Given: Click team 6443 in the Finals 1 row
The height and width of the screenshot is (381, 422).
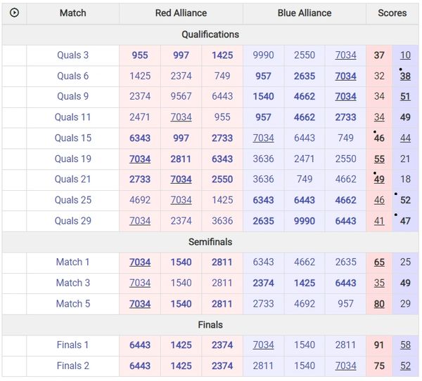Looking at the screenshot, I should point(140,345).
